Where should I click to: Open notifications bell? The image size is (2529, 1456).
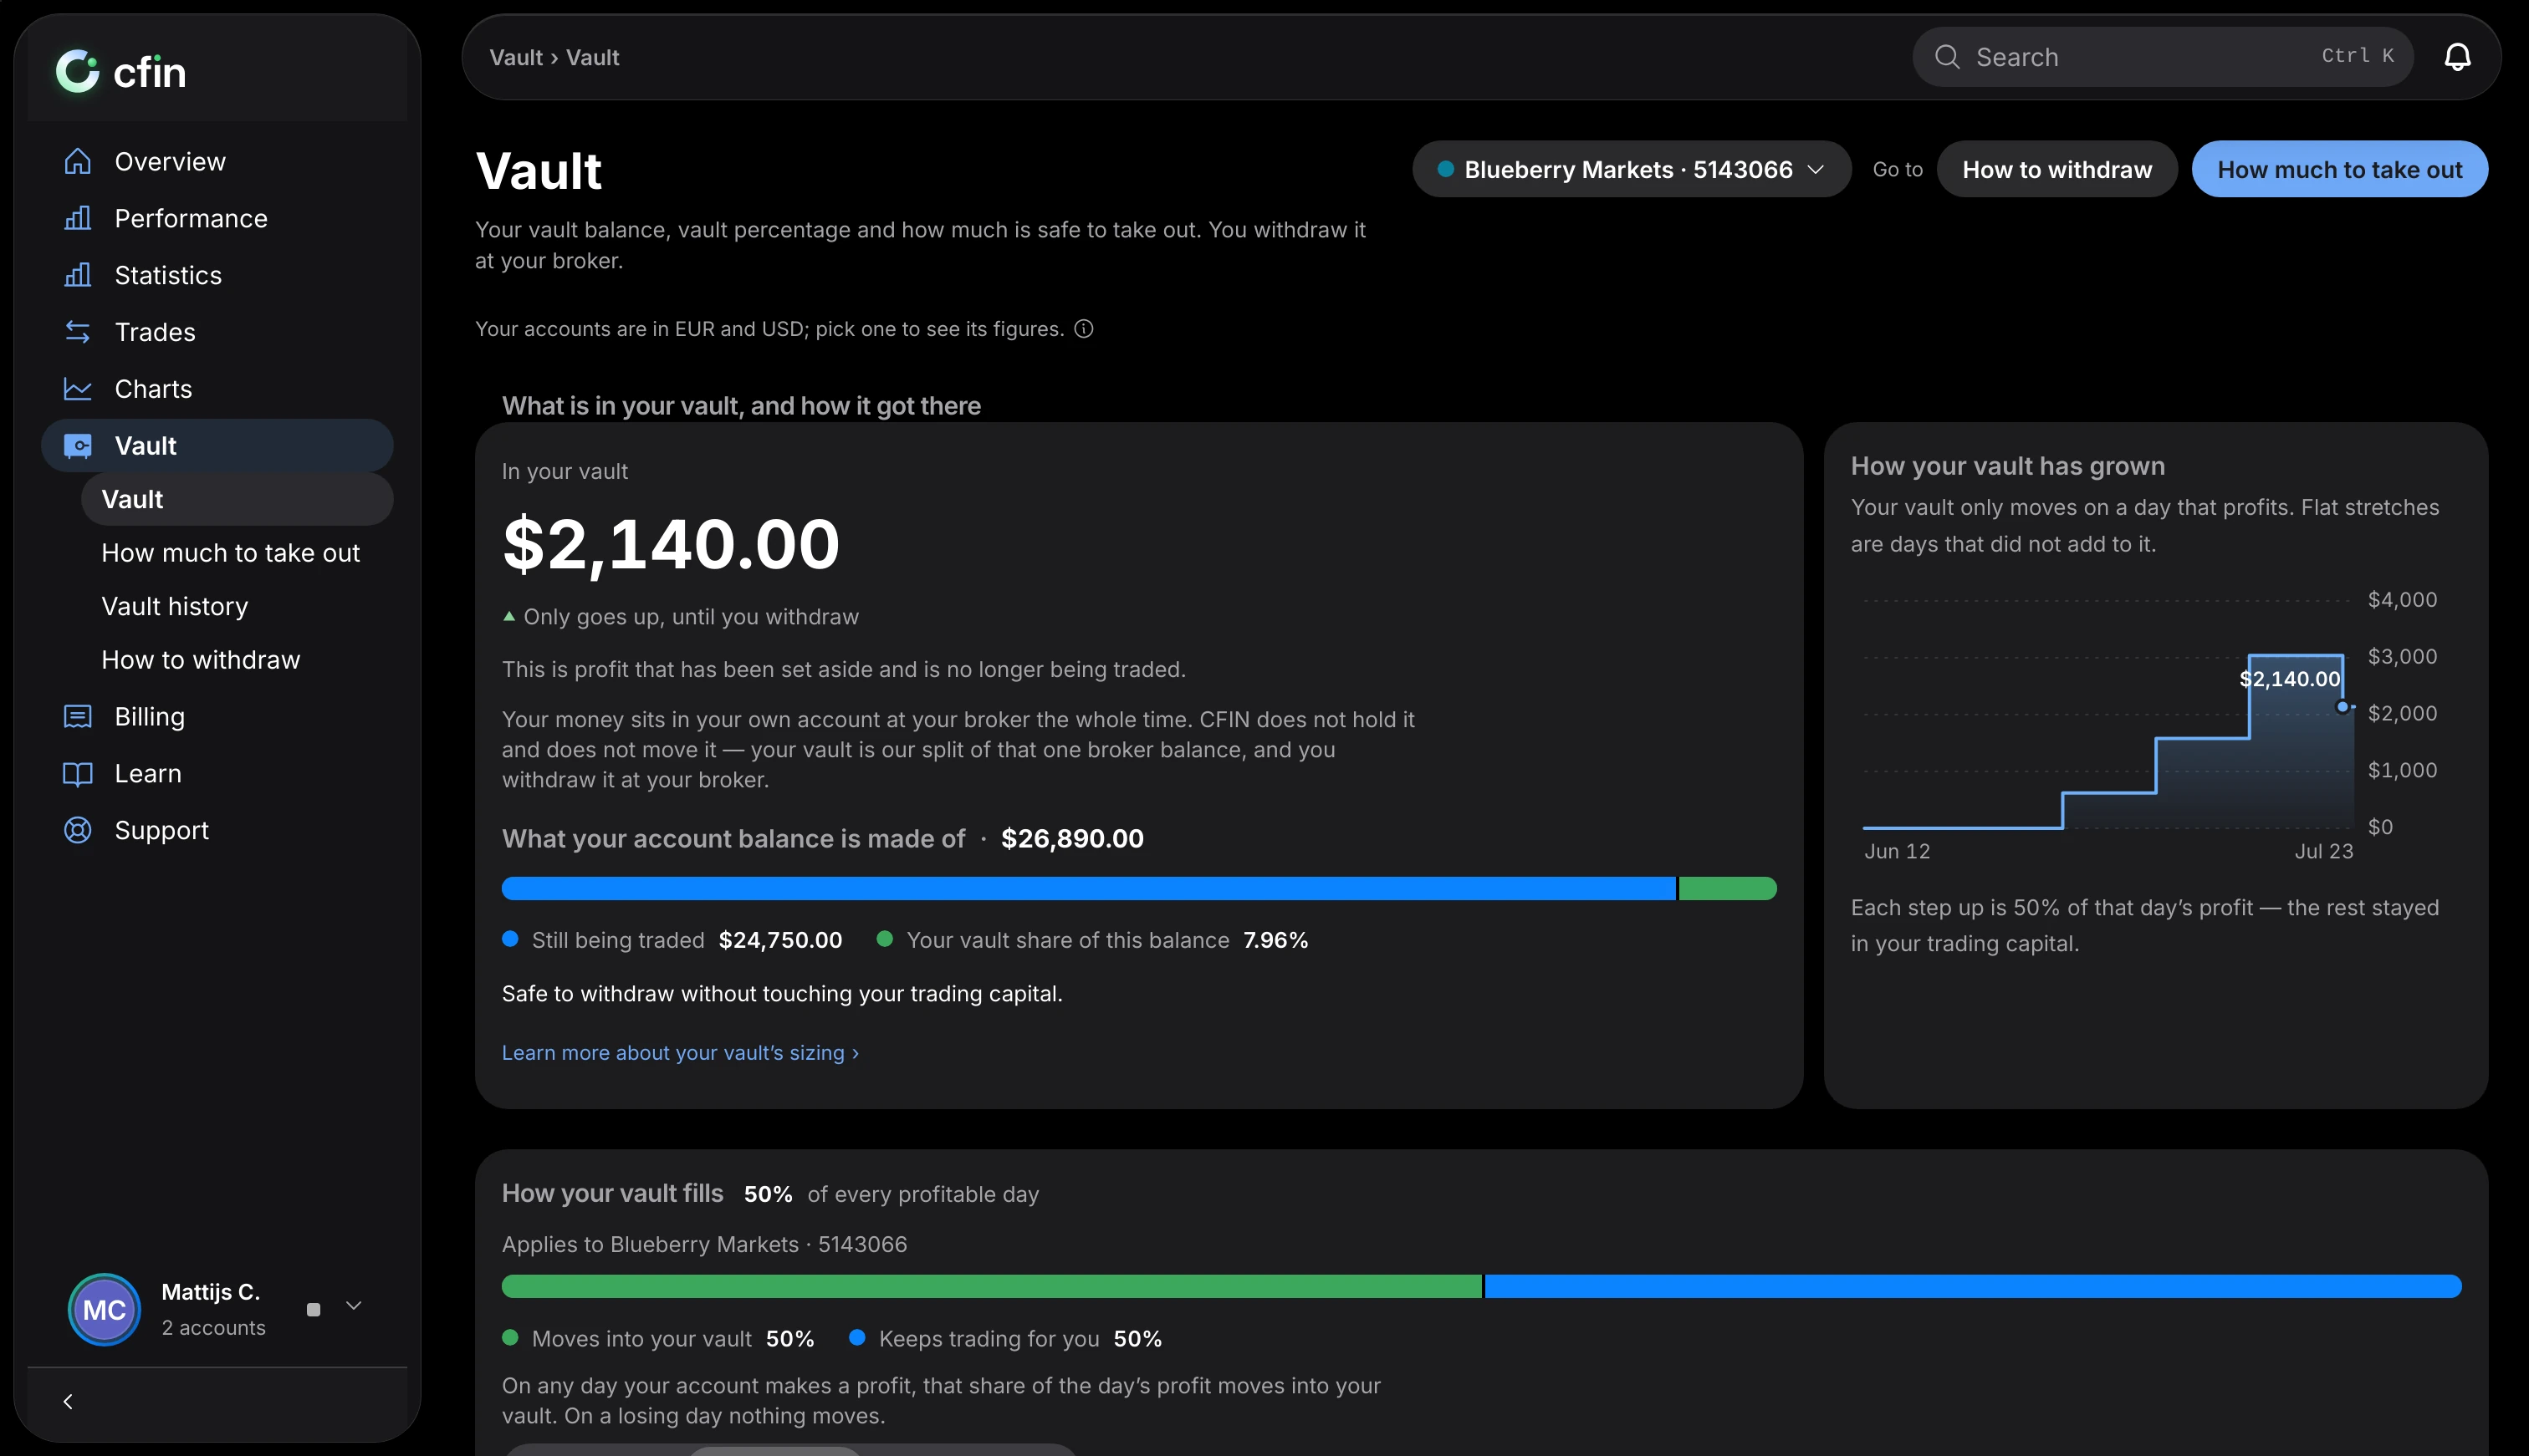[2458, 57]
